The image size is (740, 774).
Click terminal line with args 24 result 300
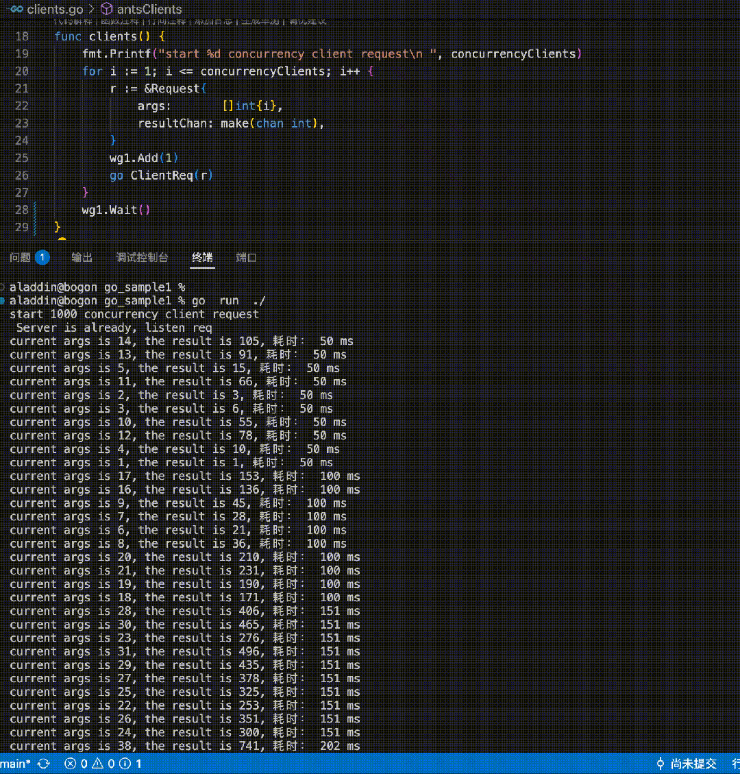tap(184, 733)
